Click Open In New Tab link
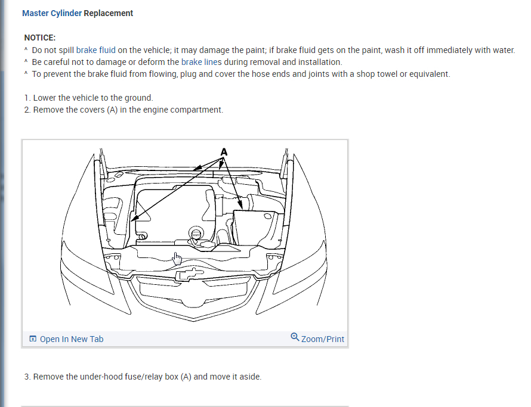 click(x=72, y=339)
